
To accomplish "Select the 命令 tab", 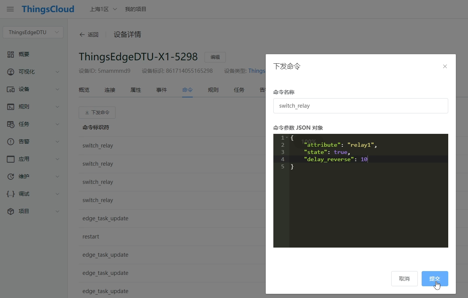I will coord(187,90).
